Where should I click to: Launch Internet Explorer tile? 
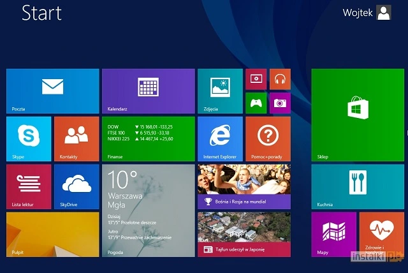coord(220,139)
